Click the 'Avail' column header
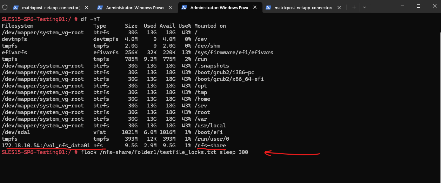This screenshot has width=441, height=183. pos(167,26)
